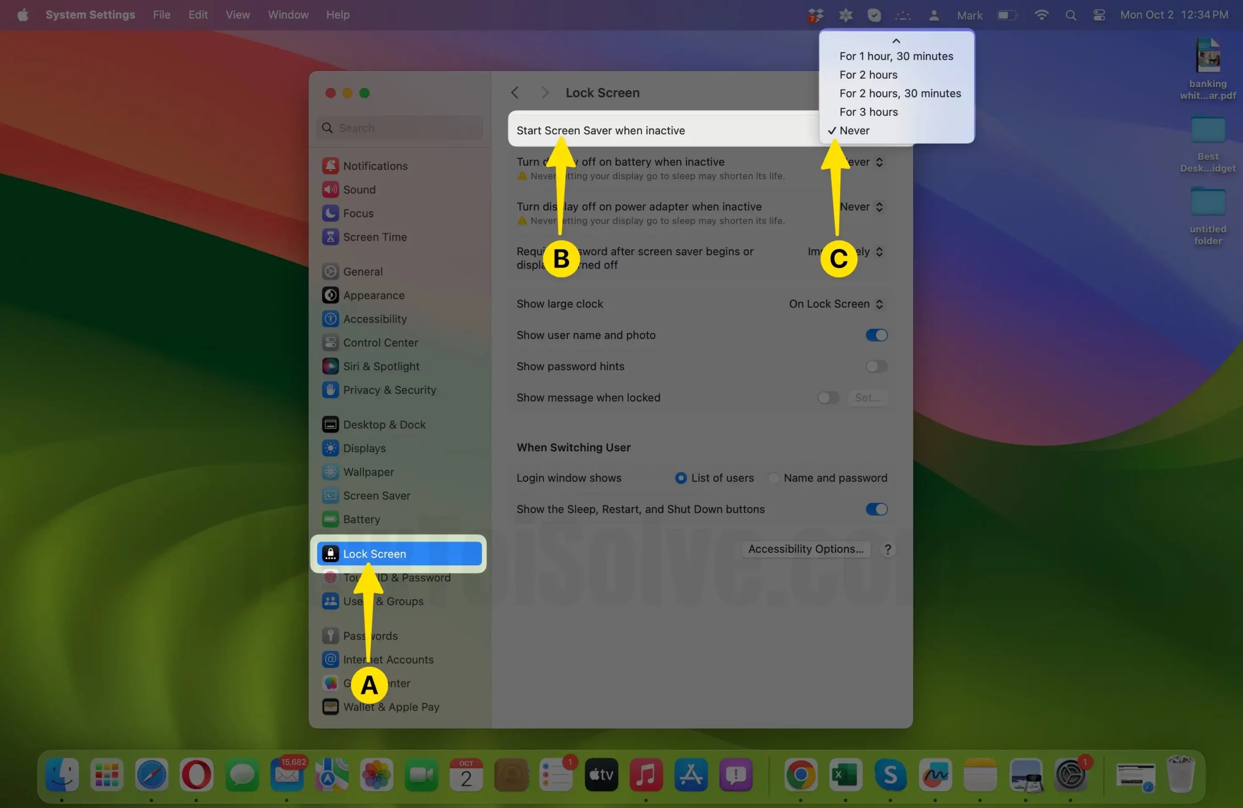
Task: Open the Help menu
Action: pos(337,15)
